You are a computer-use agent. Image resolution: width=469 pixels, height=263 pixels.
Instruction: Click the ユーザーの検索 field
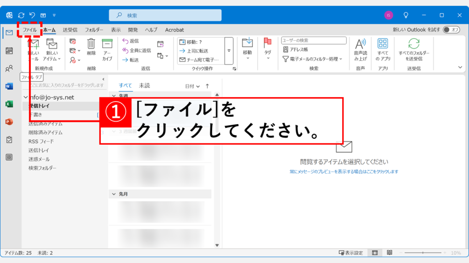[x=314, y=40]
